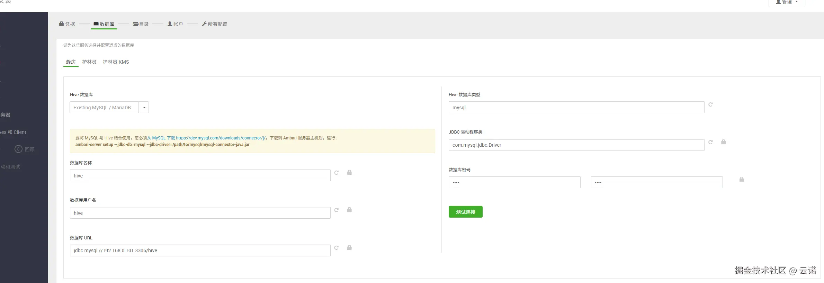Viewport: 824px width, 283px height.
Task: Switch to the 护林员 tab
Action: pyautogui.click(x=89, y=62)
